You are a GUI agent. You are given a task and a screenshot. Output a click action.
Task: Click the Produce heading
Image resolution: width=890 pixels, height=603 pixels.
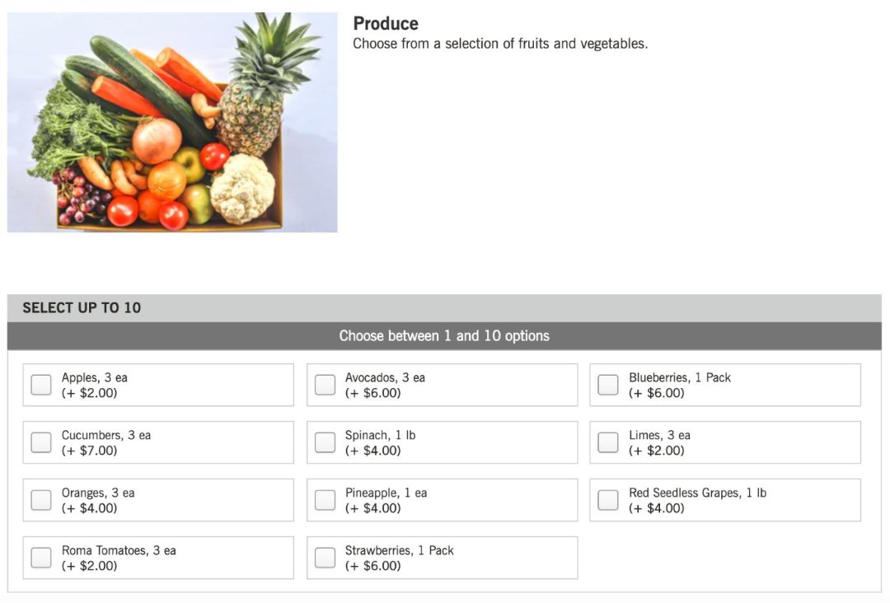pos(386,24)
